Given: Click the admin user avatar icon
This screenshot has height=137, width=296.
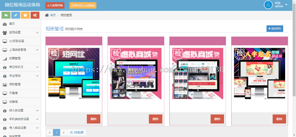Looking at the screenshot, I should pyautogui.click(x=269, y=5).
